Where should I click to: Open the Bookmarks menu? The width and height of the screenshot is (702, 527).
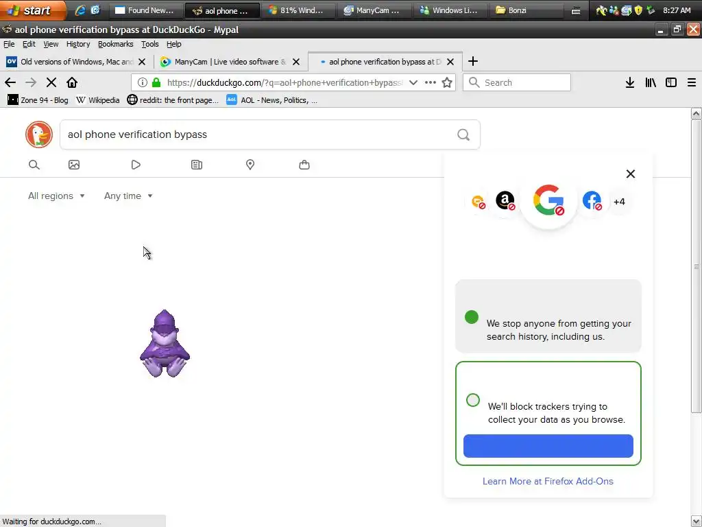[x=115, y=44]
